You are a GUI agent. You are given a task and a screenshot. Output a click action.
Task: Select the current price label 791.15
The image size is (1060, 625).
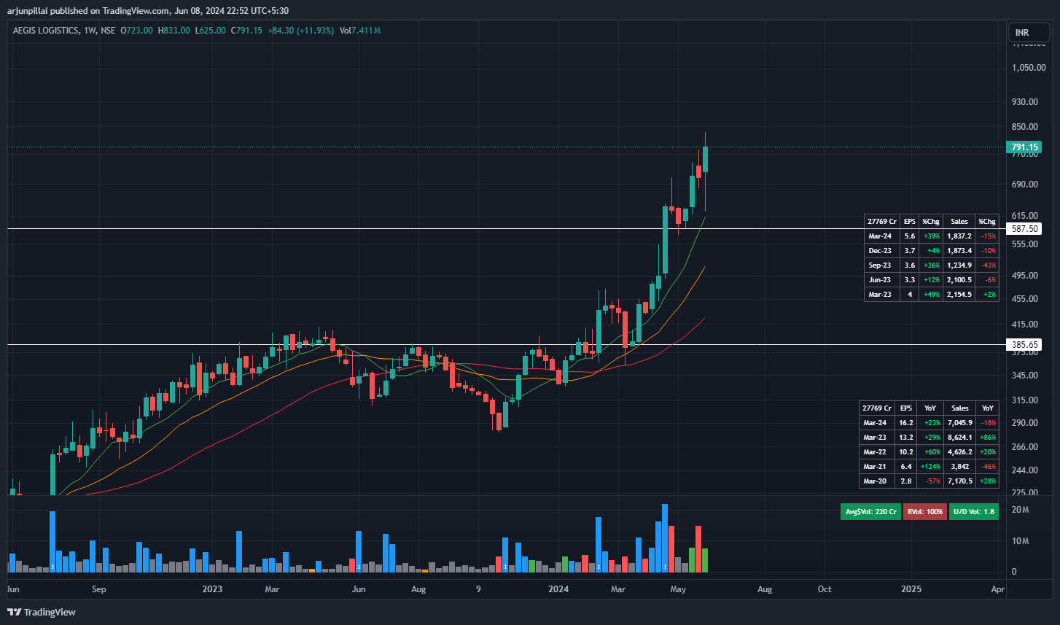tap(1024, 147)
